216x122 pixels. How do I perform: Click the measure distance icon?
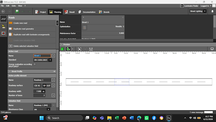(x=91, y=49)
